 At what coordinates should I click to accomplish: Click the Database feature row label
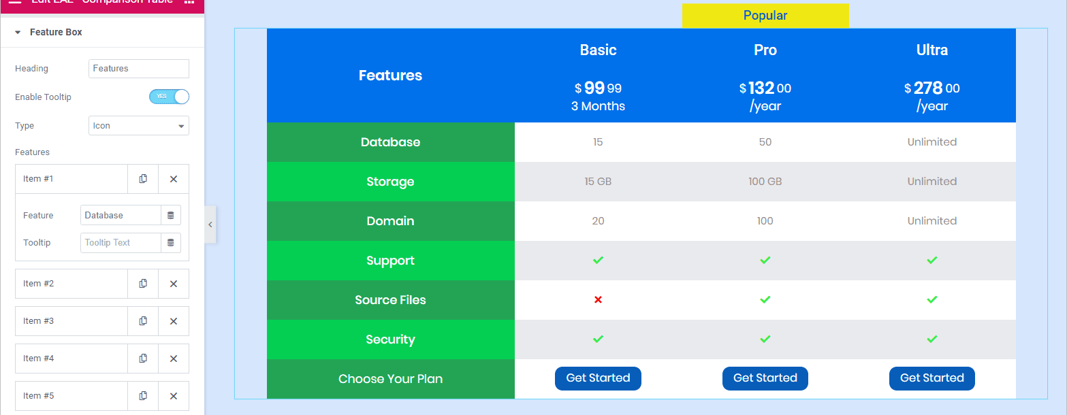pos(390,142)
